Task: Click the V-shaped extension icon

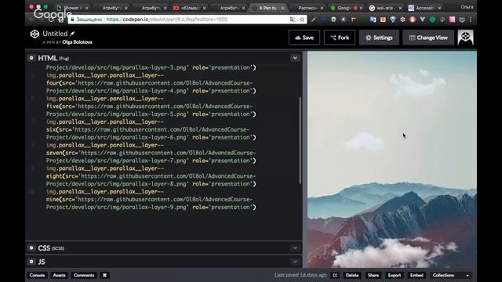Action: coord(423,20)
